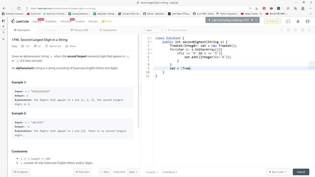Open the browser collections icon
The image size is (315, 177).
(x=295, y=8)
